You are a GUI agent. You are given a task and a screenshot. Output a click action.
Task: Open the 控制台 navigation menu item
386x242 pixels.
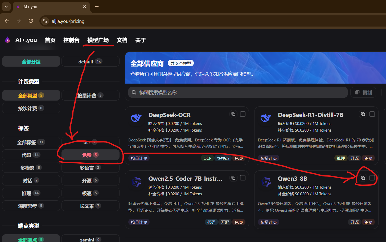click(71, 40)
